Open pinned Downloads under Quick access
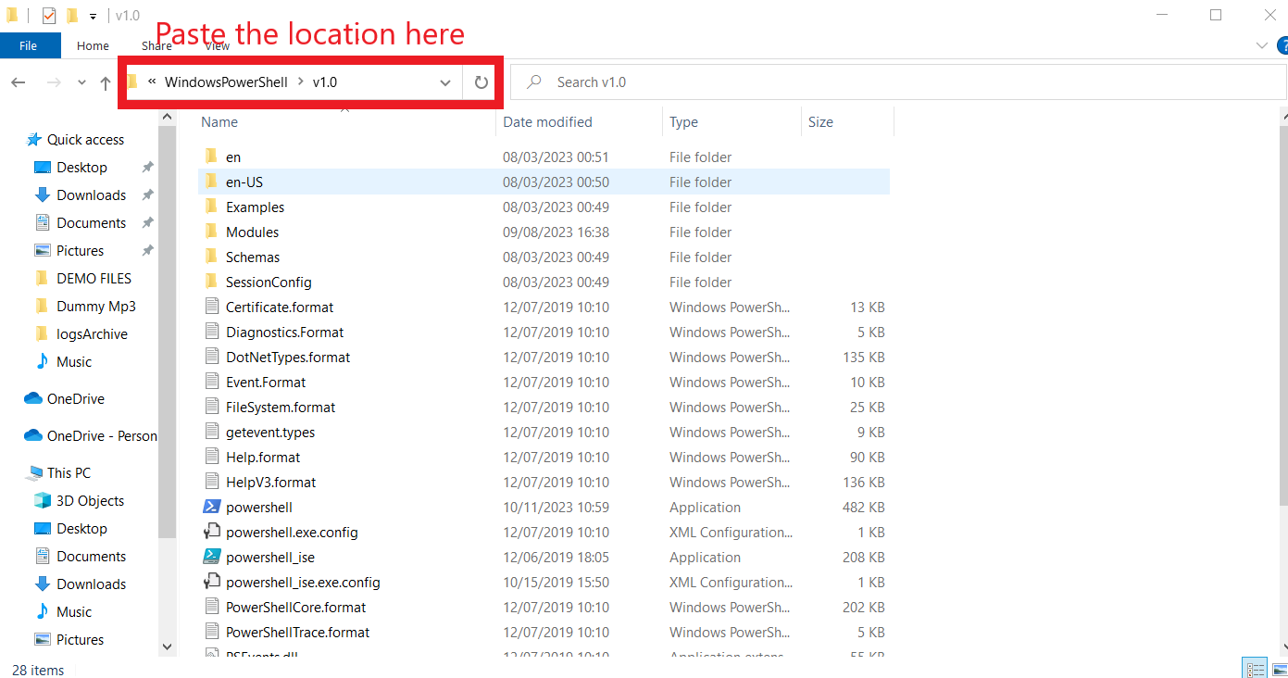Viewport: 1288px width, 678px height. click(x=81, y=195)
